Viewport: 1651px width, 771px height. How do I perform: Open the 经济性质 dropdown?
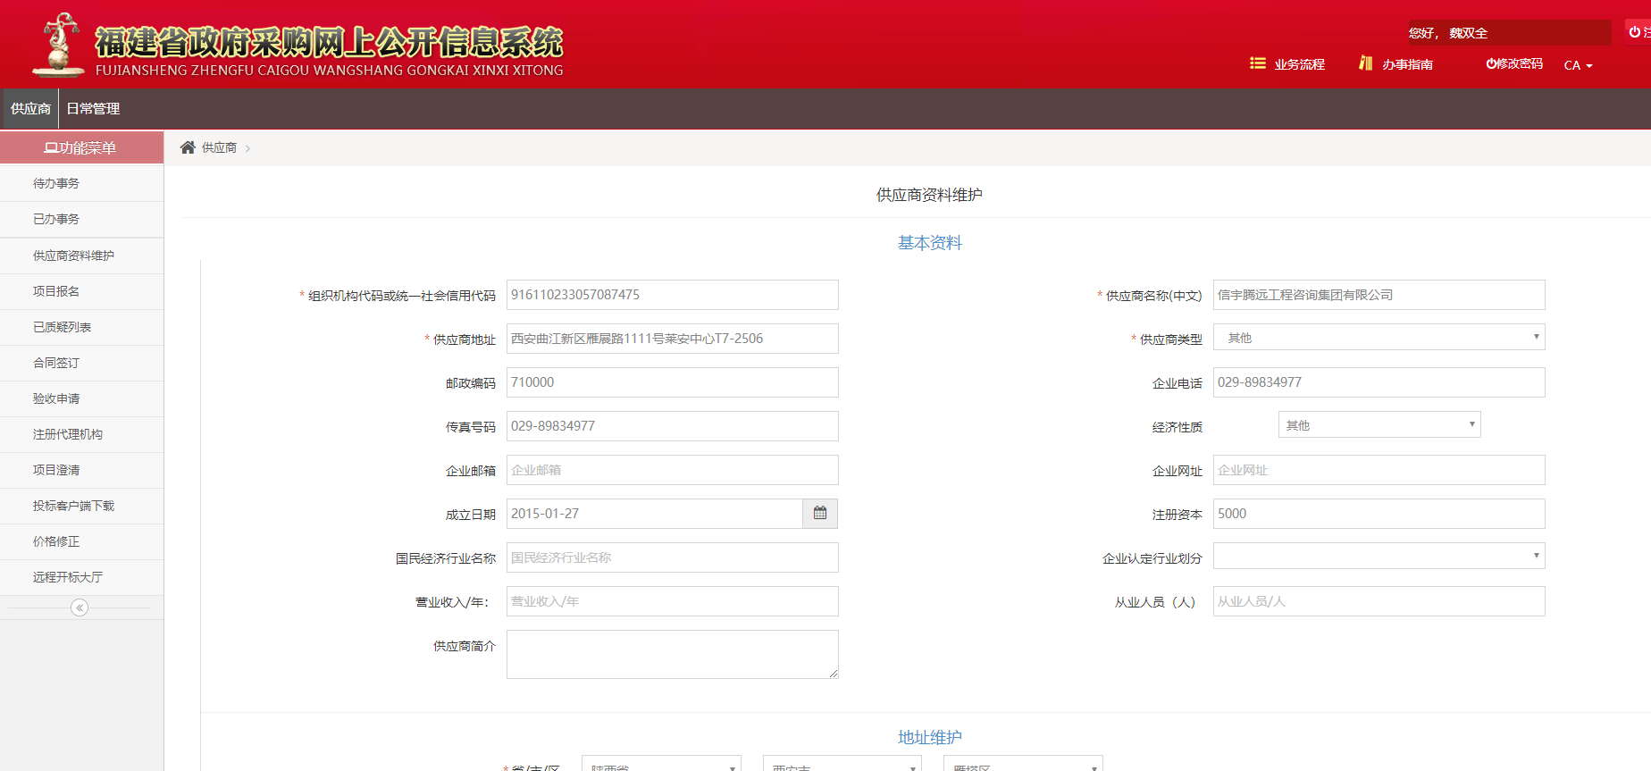click(x=1379, y=424)
